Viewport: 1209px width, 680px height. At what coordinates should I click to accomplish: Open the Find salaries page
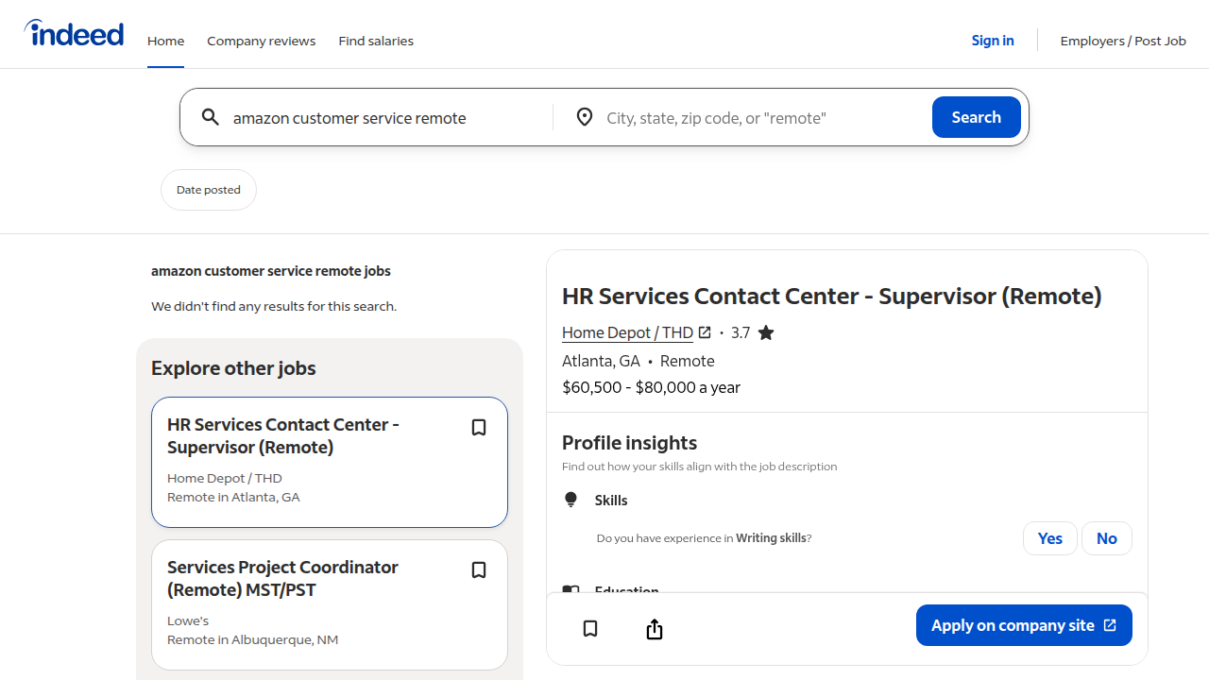(x=376, y=41)
